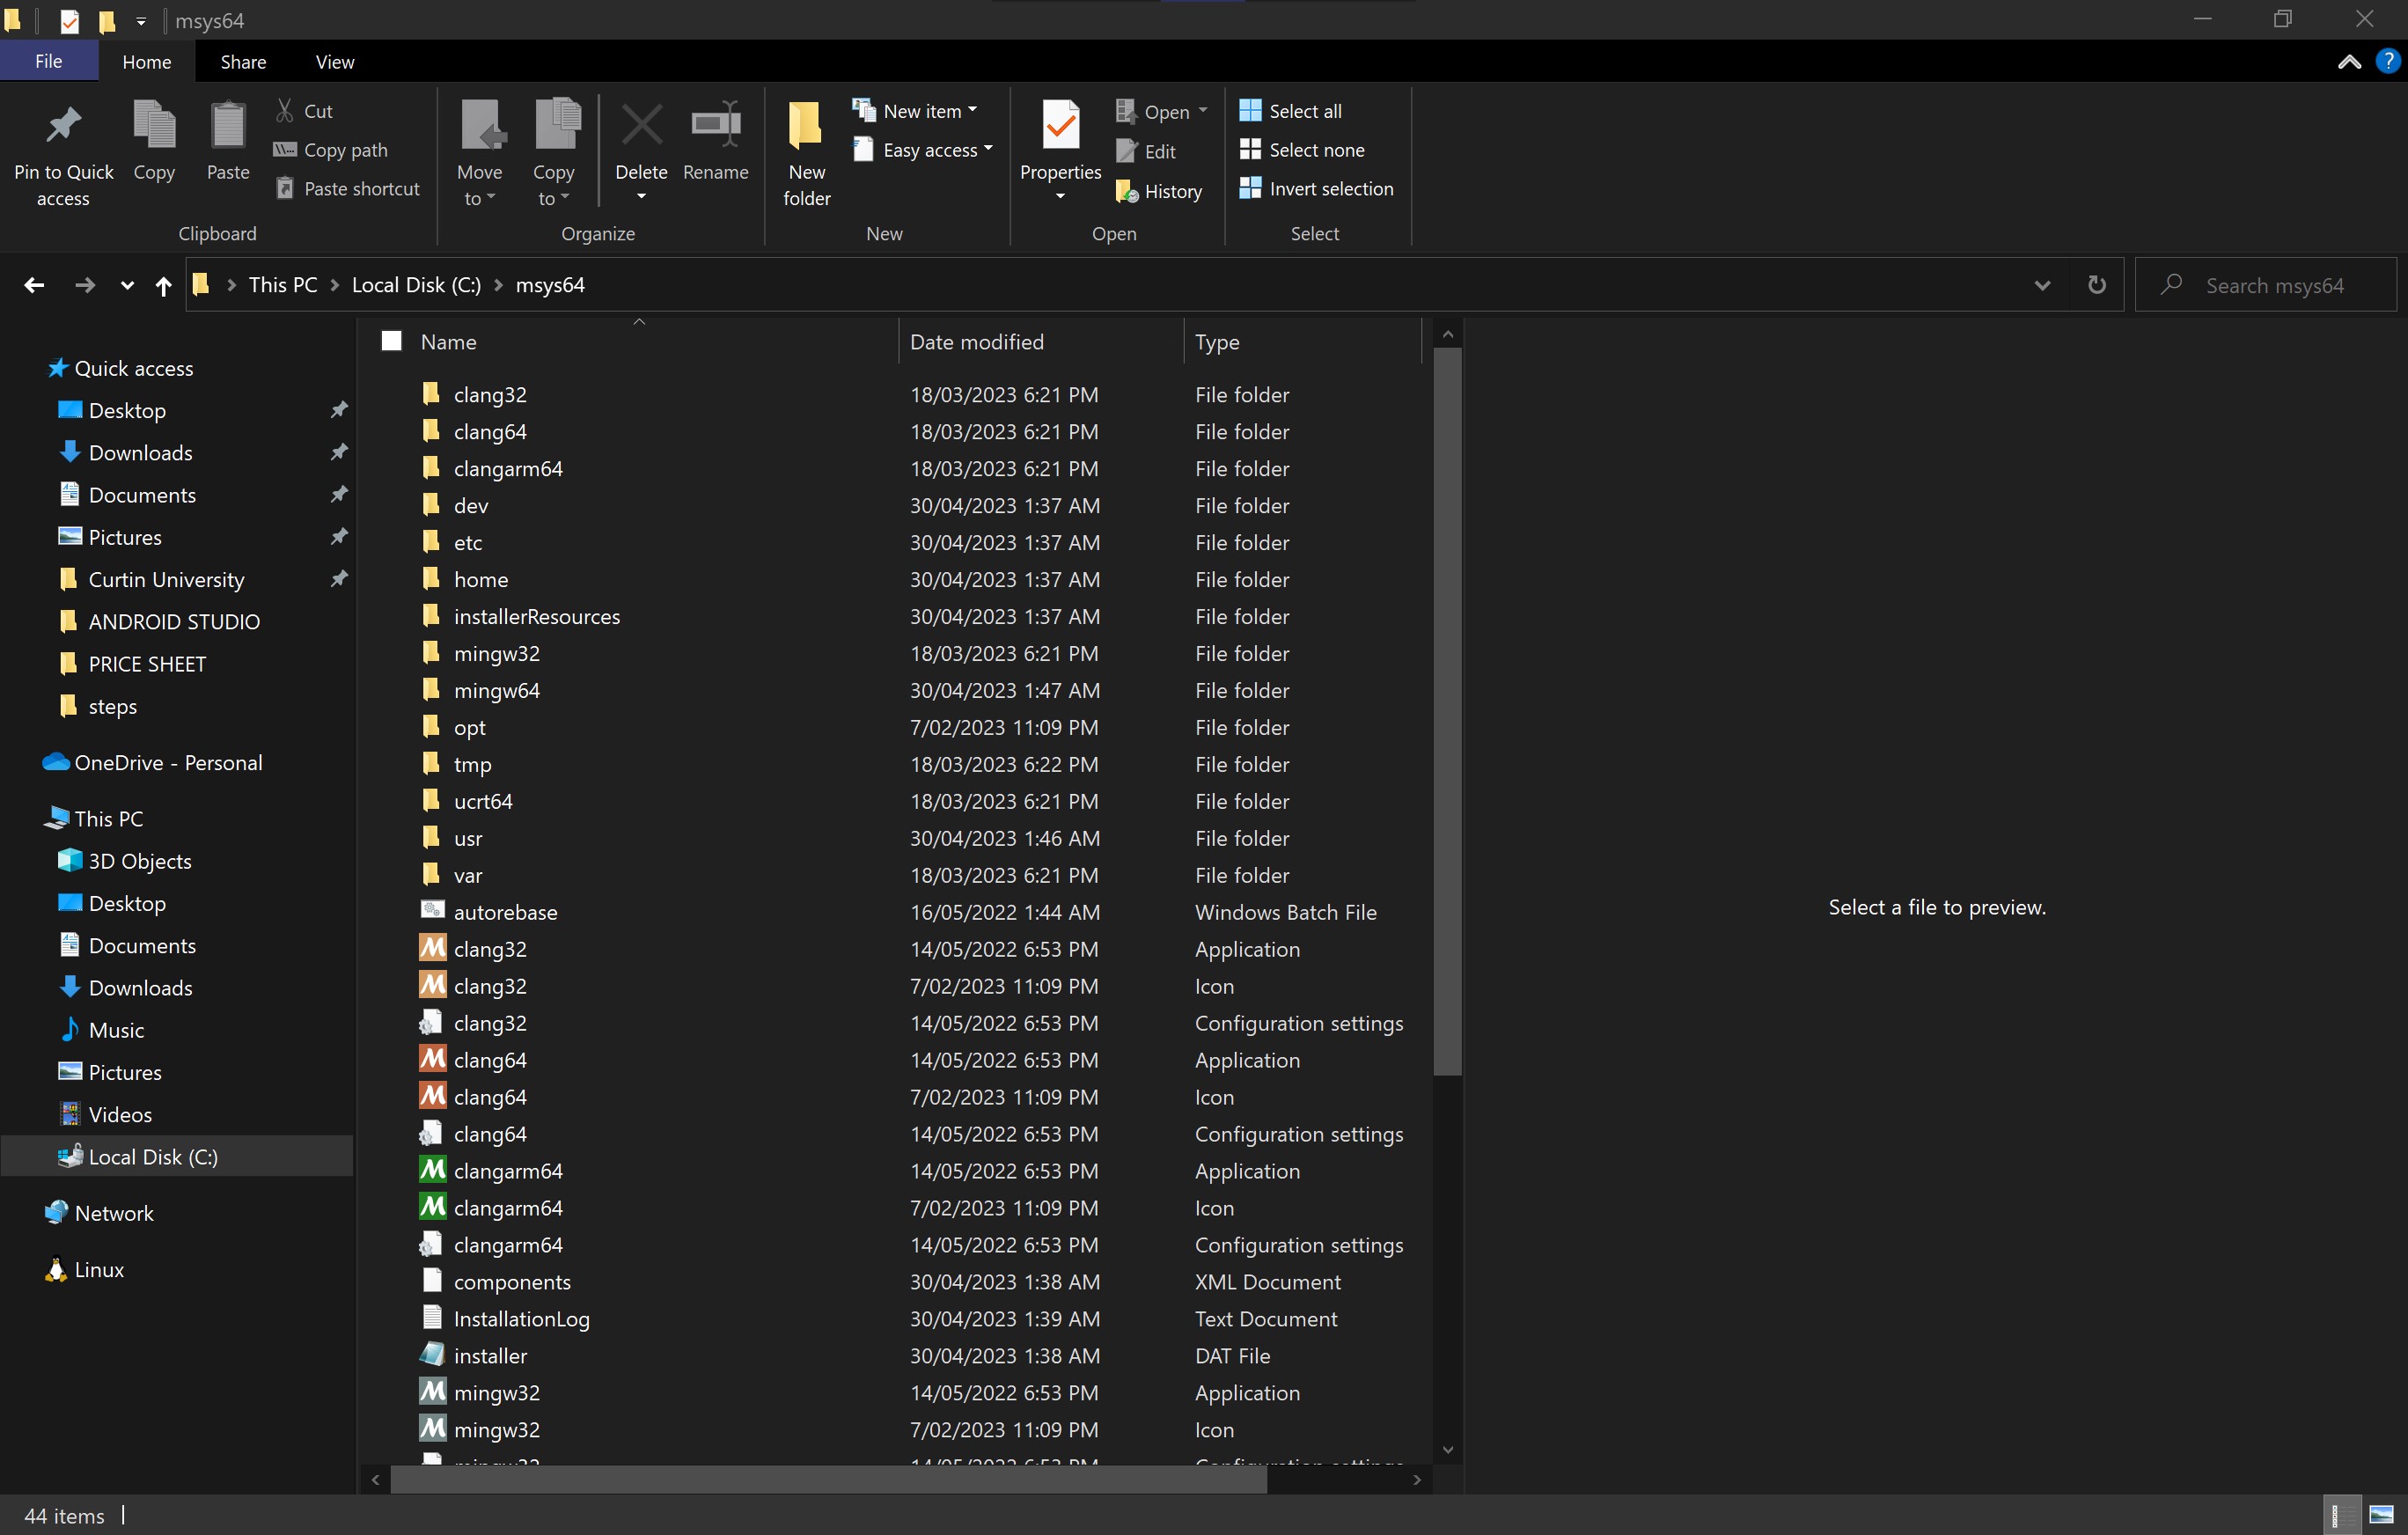
Task: Open Linux in navigation pane
Action: coord(99,1269)
